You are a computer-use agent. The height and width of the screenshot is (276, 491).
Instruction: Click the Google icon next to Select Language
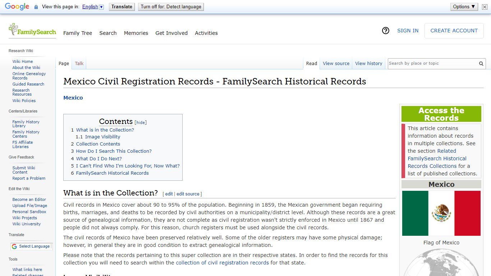(14, 247)
